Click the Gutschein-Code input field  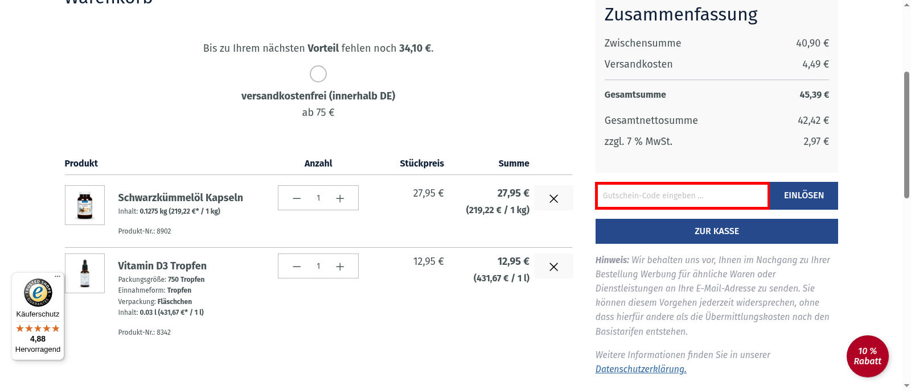click(682, 195)
